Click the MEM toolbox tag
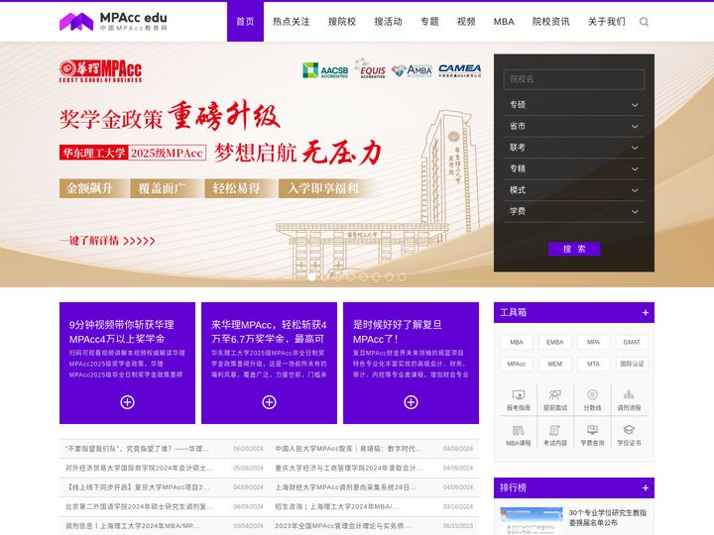The height and width of the screenshot is (535, 714). coord(554,364)
